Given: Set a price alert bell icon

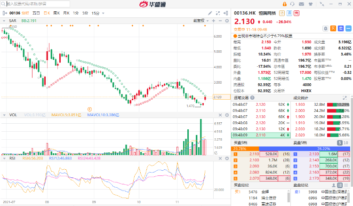Looking at the screenshot, I should point(326,28).
